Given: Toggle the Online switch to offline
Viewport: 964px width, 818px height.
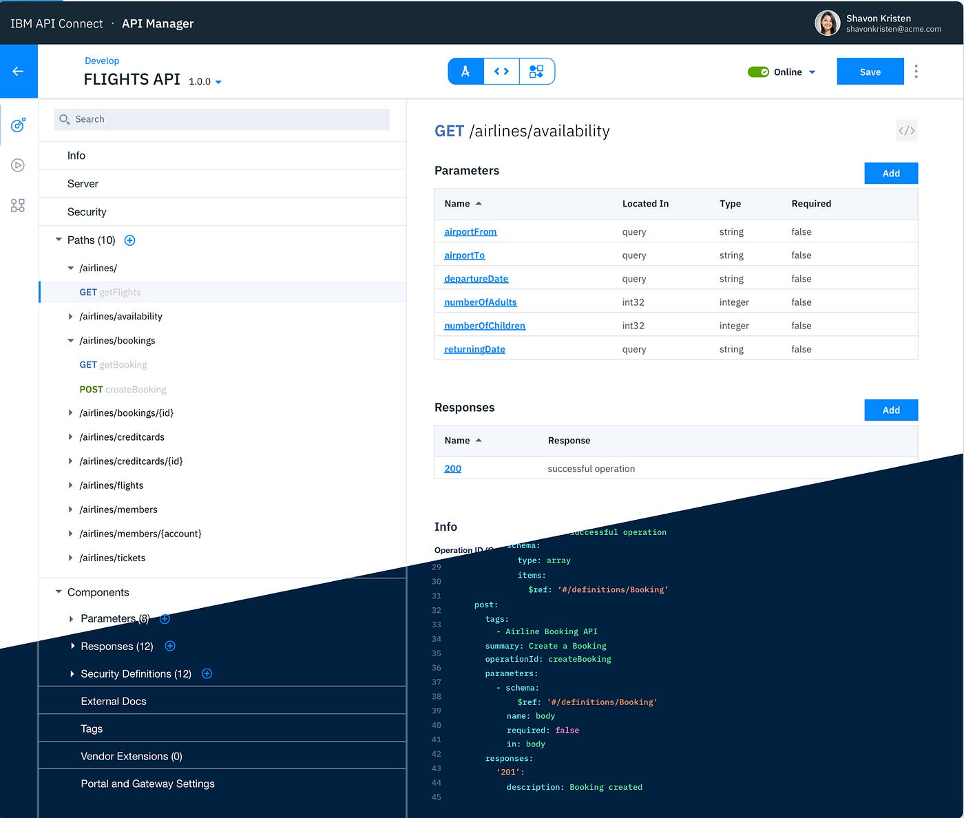Looking at the screenshot, I should click(759, 71).
